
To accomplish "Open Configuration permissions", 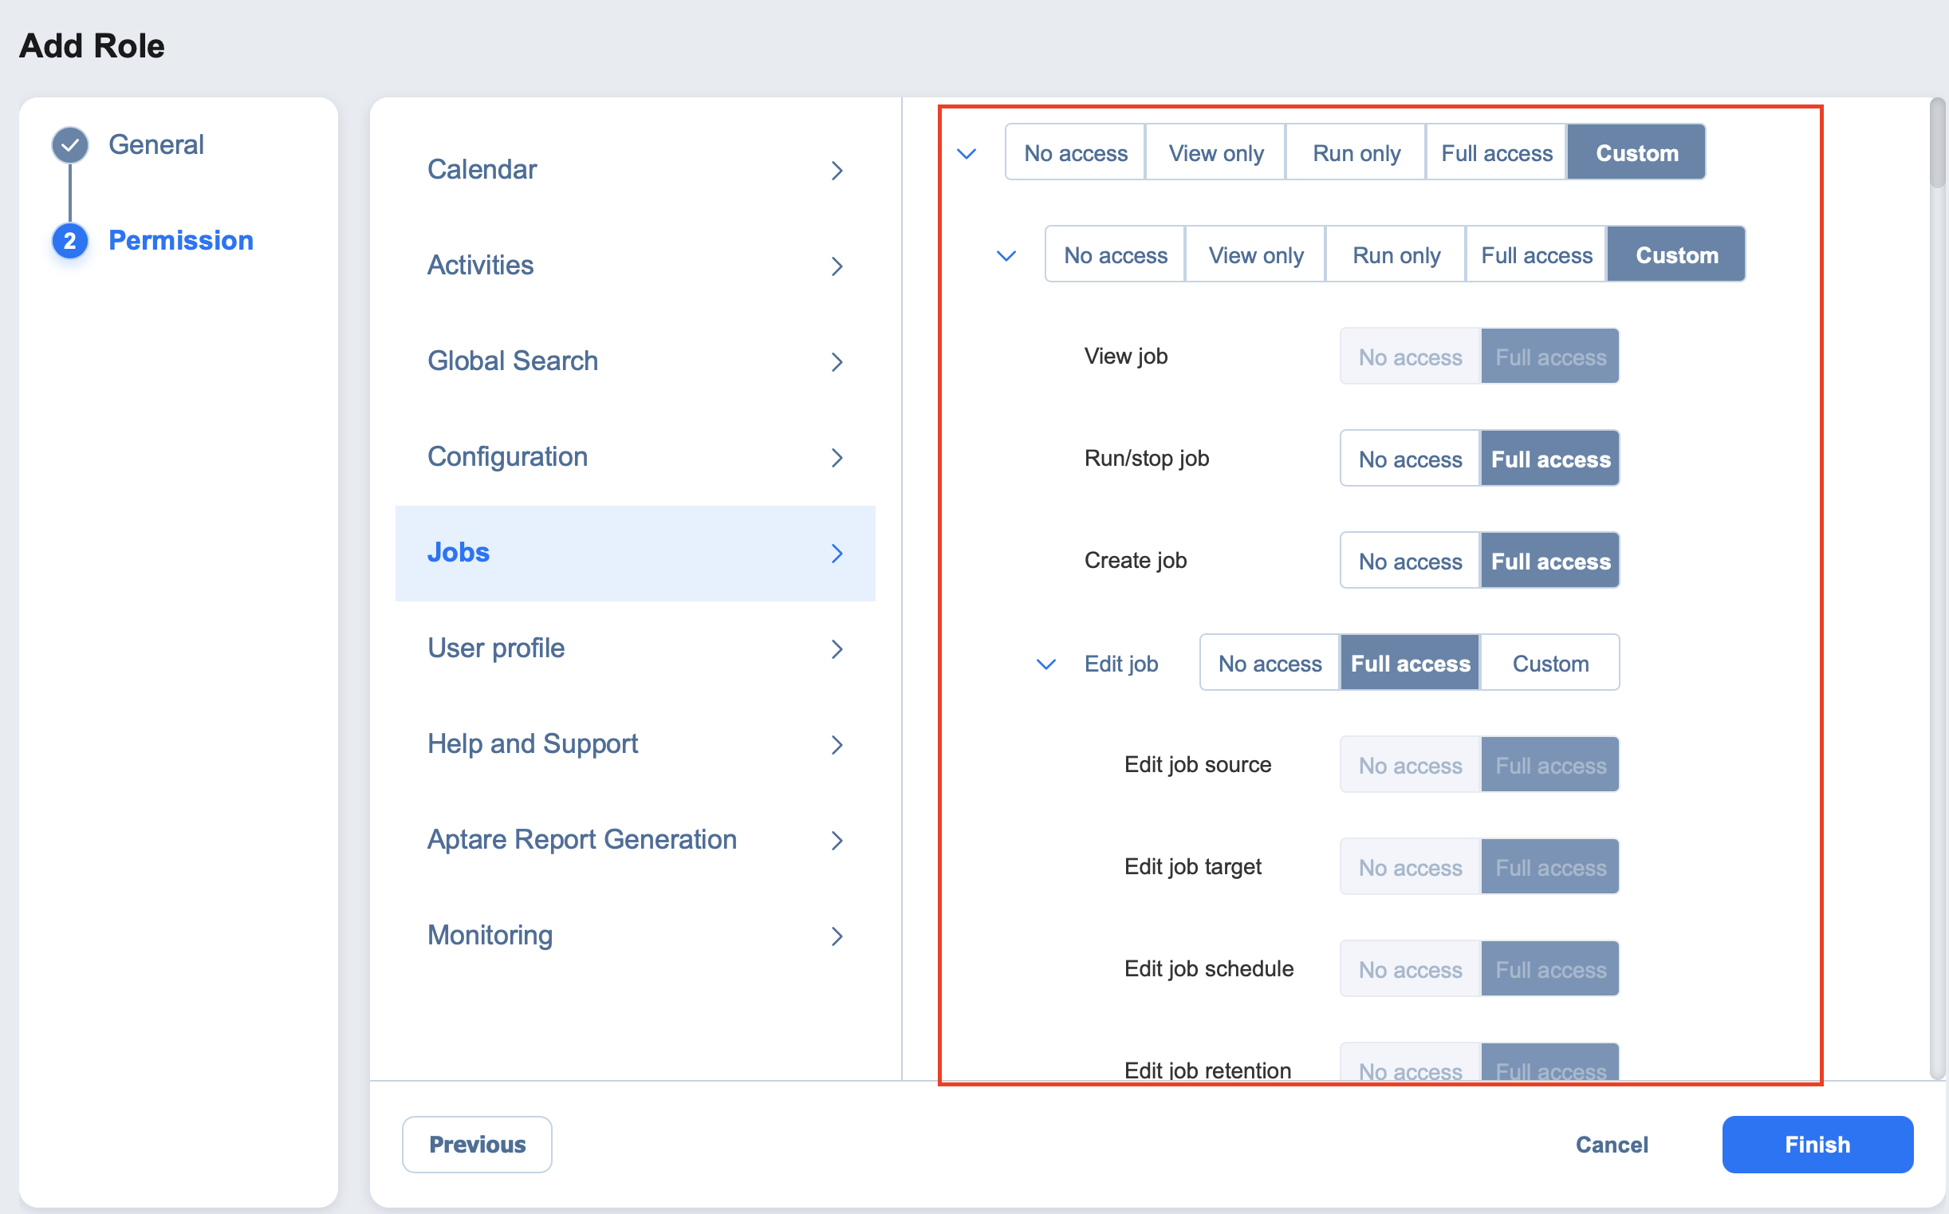I will [x=837, y=457].
